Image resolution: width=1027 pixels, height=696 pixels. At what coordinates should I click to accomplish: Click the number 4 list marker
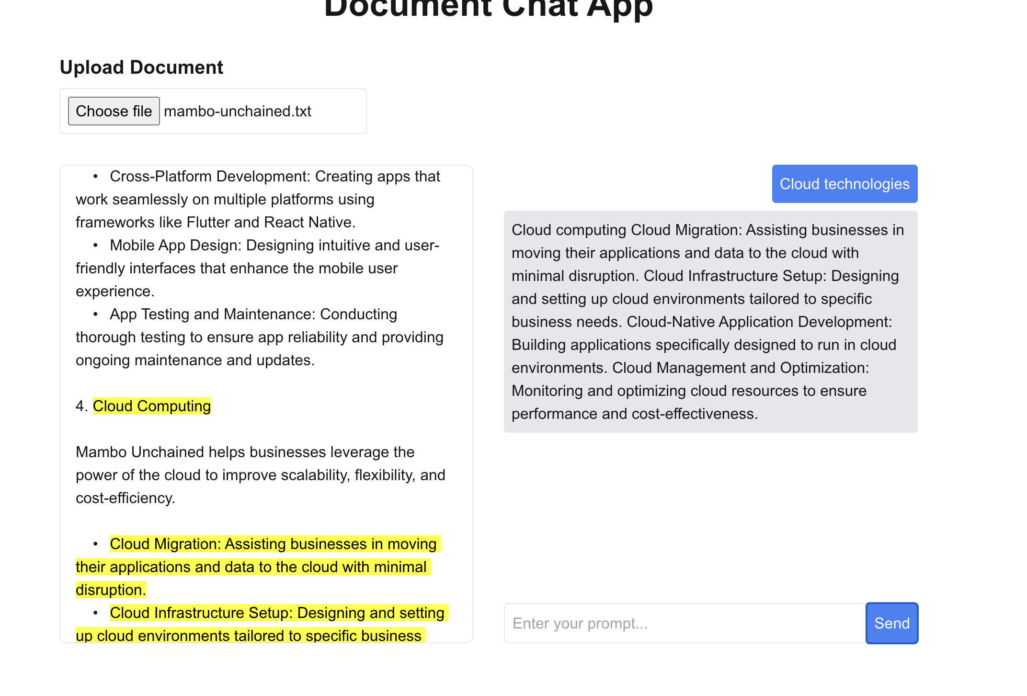(x=81, y=406)
